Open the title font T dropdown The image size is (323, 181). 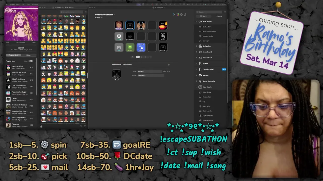pyautogui.click(x=168, y=71)
